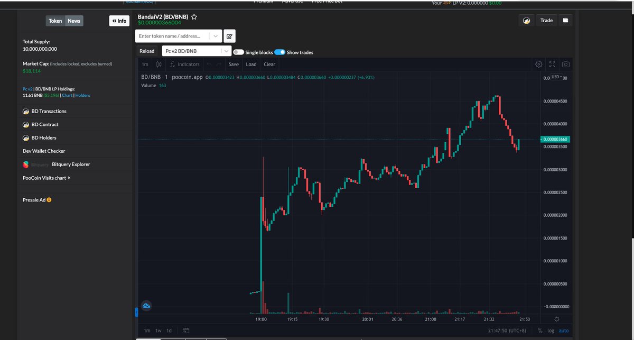Viewport: 634px width, 340px height.
Task: Click the PooCoin icon beside BD Transactions
Action: pos(26,112)
